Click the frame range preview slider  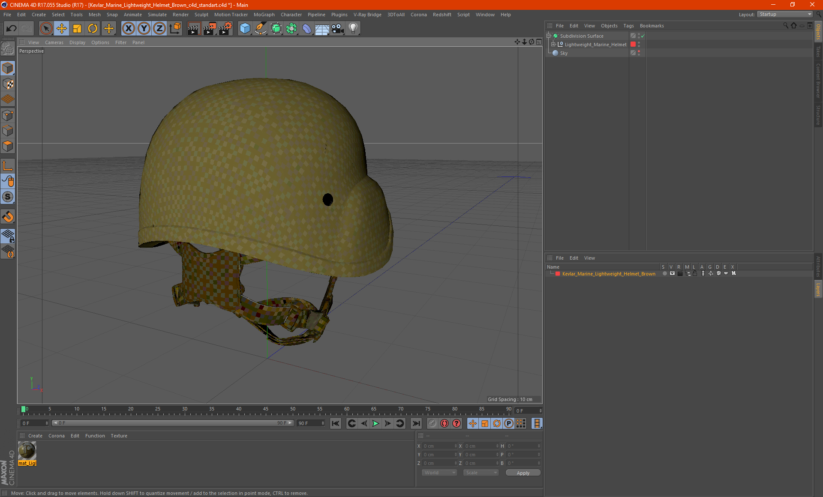click(173, 423)
